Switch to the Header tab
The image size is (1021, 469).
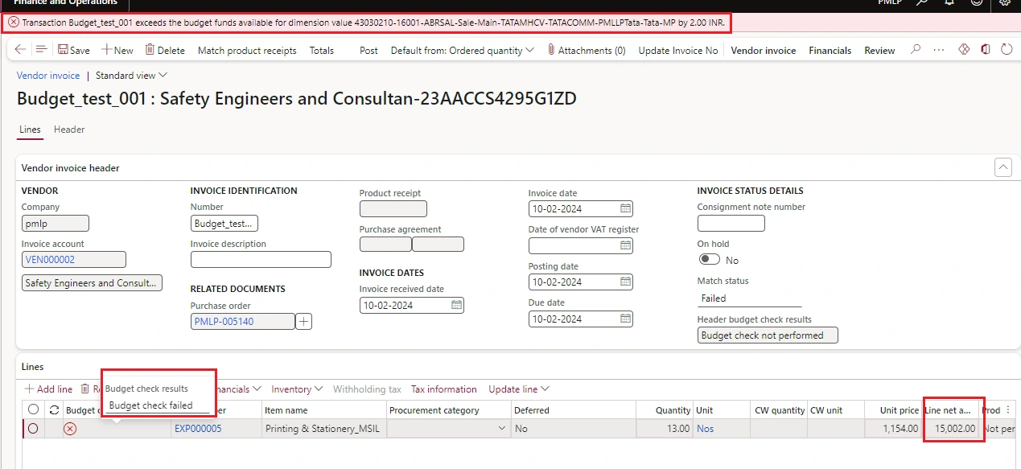69,130
